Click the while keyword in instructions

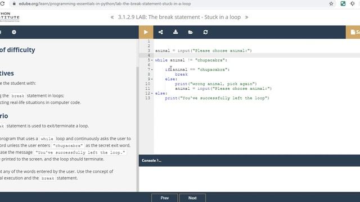pos(47,139)
